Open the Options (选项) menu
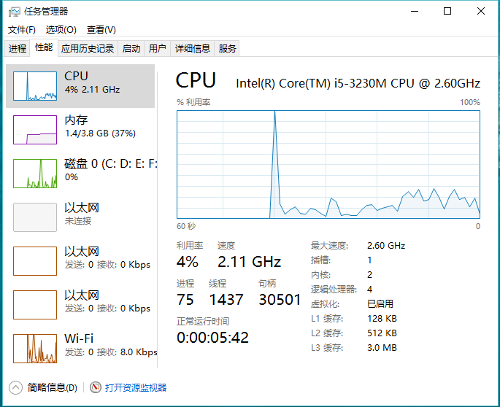This screenshot has width=500, height=407. tap(61, 30)
